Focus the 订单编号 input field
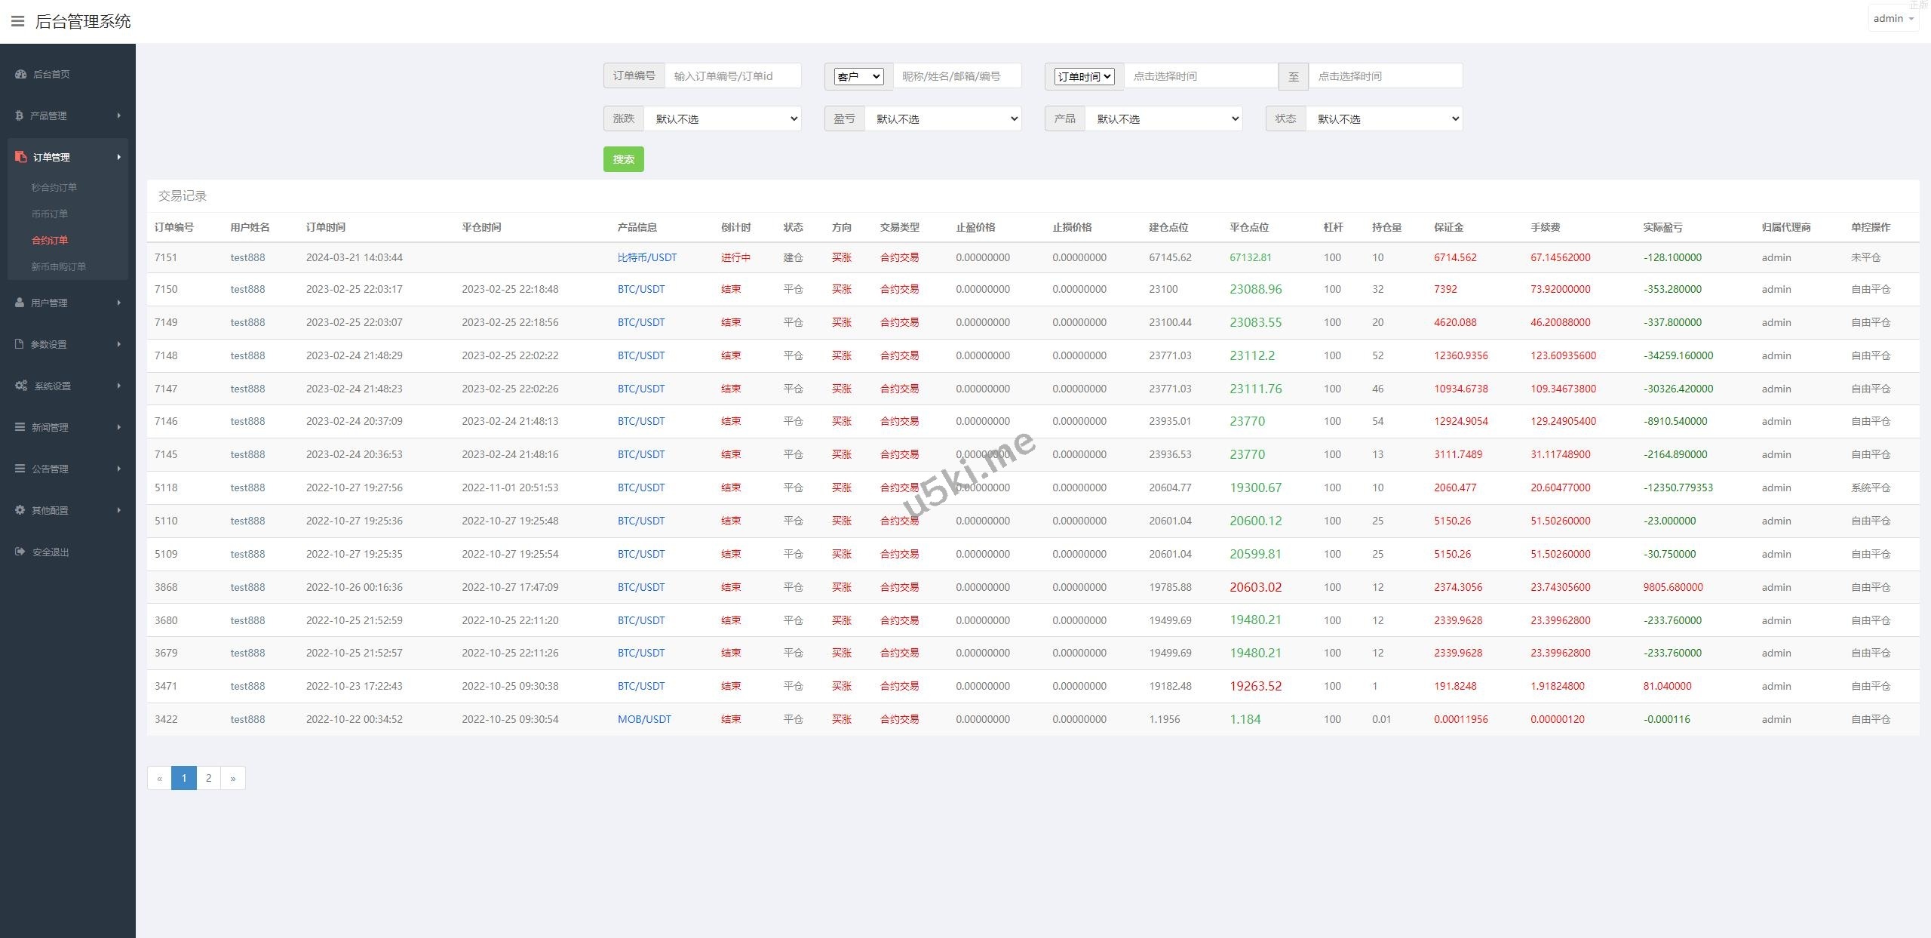1931x938 pixels. (732, 76)
